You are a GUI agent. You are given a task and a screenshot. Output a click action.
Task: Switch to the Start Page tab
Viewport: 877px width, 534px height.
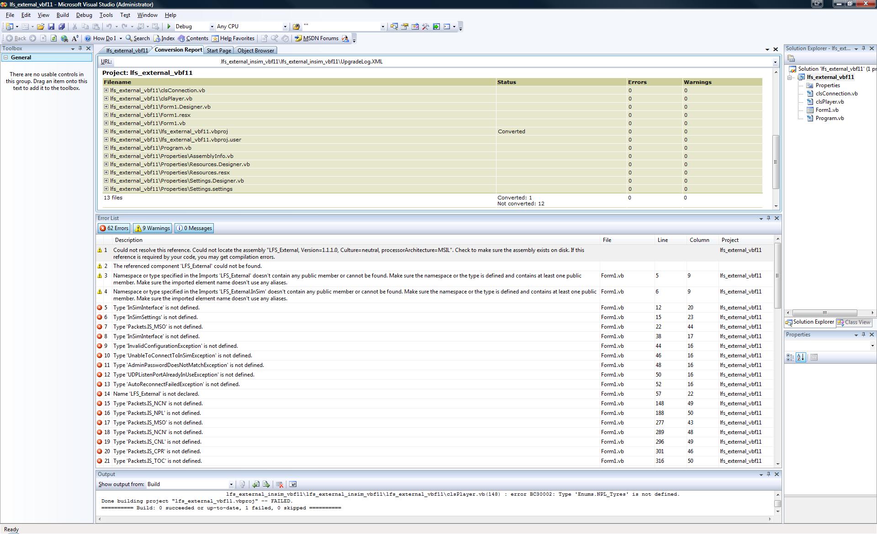[x=218, y=51]
